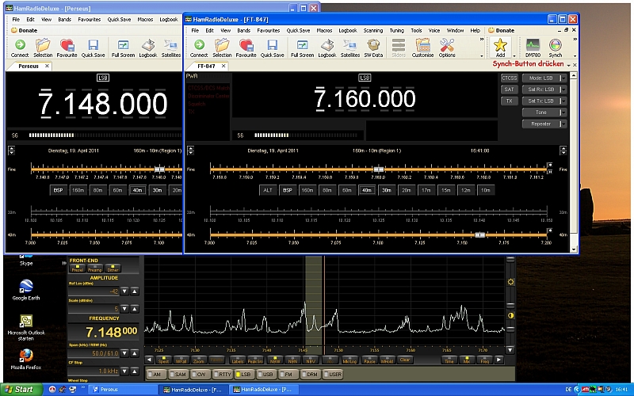The height and width of the screenshot is (396, 634).
Task: Open Tuning menu in FT-847 window
Action: (x=396, y=30)
